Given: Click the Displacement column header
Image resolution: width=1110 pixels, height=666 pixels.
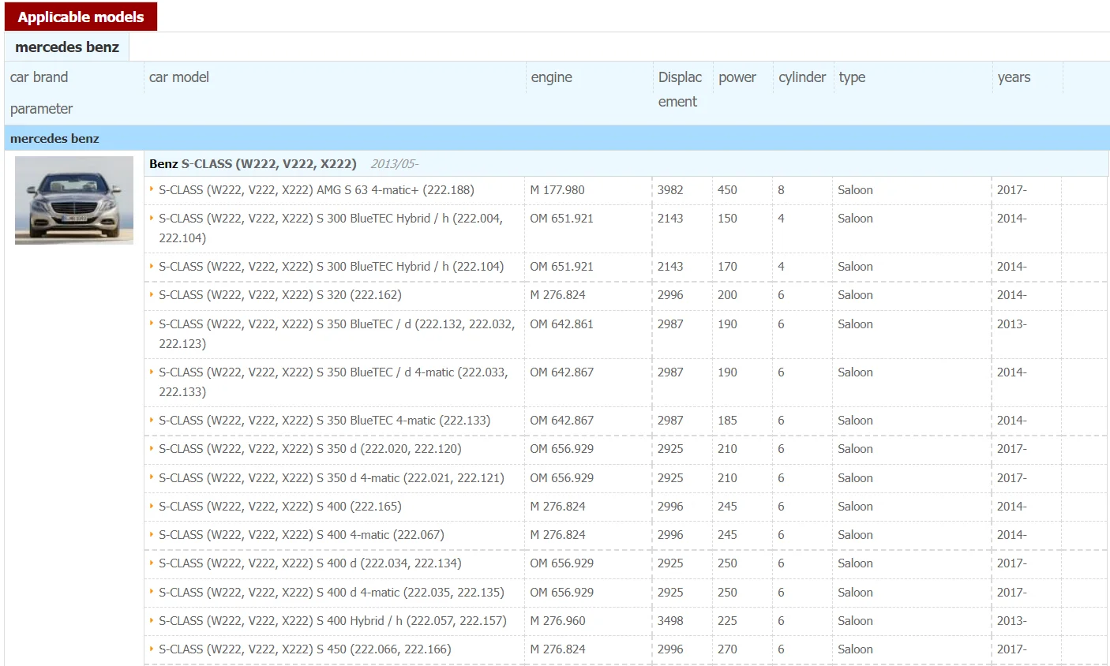Looking at the screenshot, I should [680, 89].
